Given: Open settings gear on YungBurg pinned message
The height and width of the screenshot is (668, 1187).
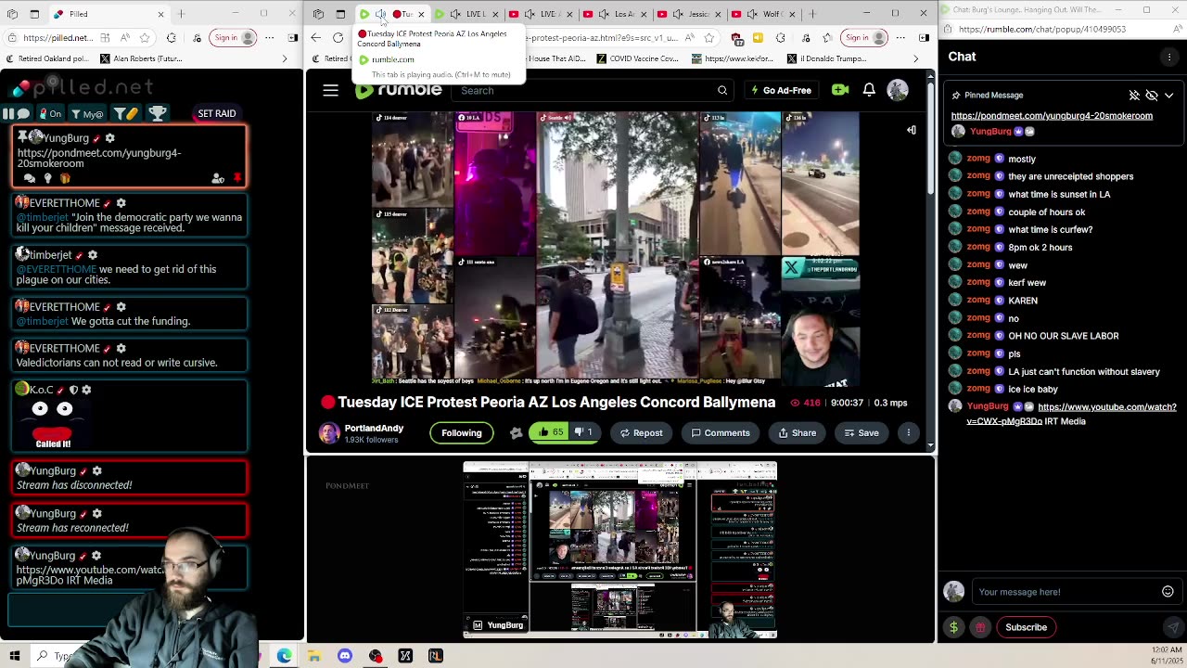Looking at the screenshot, I should click(x=109, y=138).
